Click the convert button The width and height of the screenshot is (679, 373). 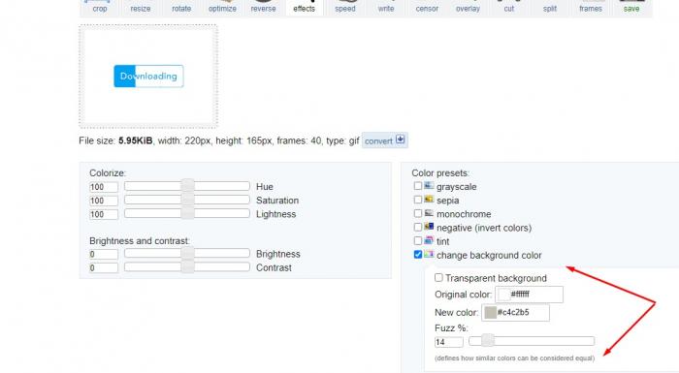(x=385, y=140)
